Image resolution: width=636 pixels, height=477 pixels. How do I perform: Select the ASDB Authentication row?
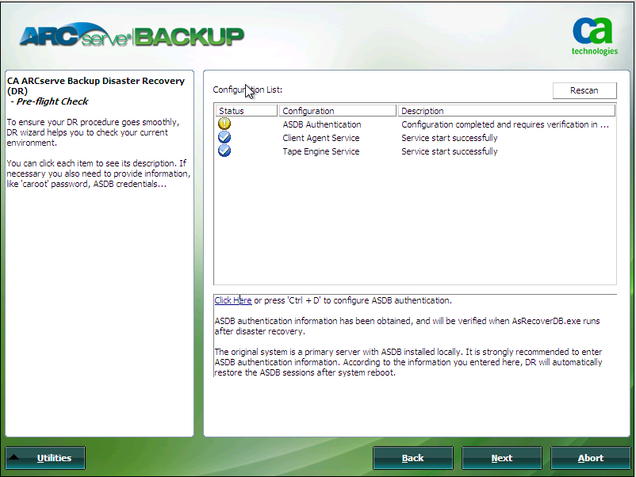415,124
